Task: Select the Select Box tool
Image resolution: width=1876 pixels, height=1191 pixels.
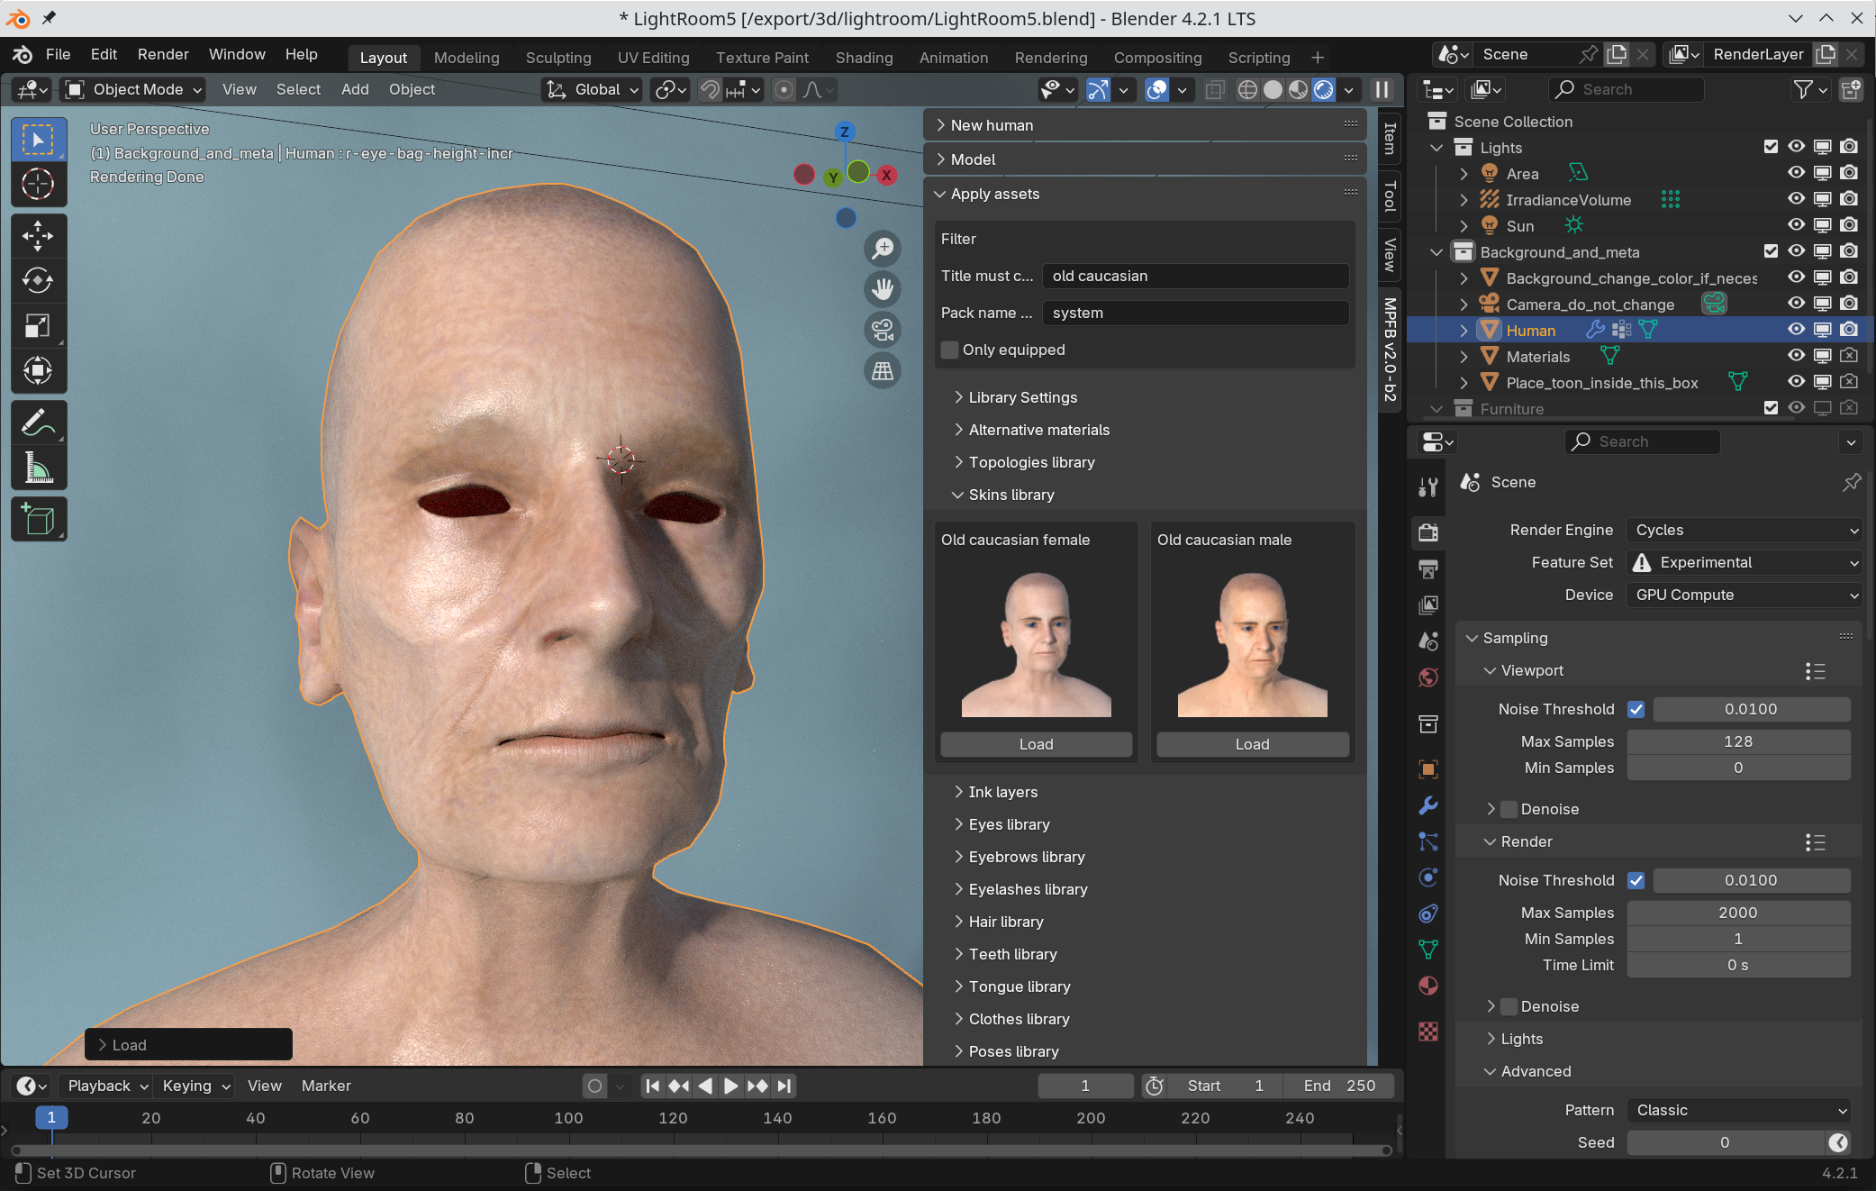Action: (38, 140)
